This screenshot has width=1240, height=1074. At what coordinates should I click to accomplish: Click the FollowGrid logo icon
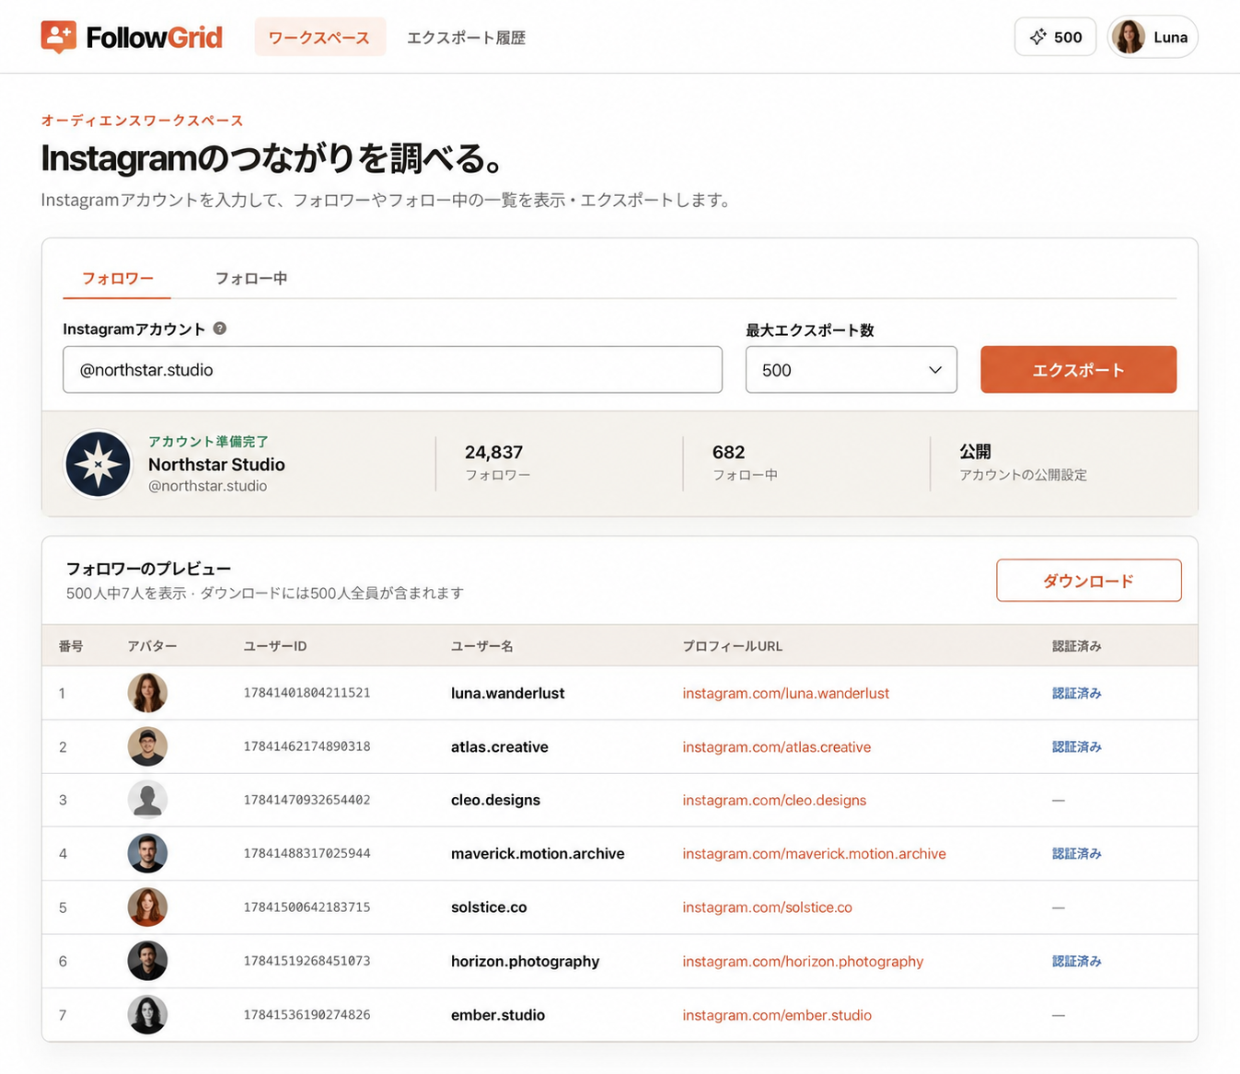(x=58, y=37)
